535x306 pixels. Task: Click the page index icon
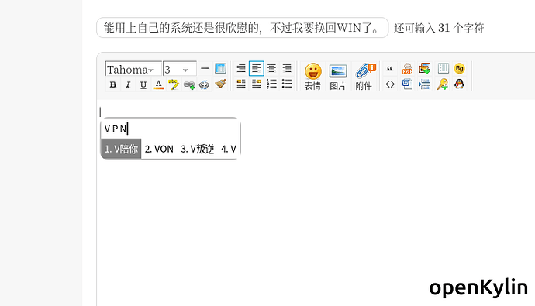[443, 68]
